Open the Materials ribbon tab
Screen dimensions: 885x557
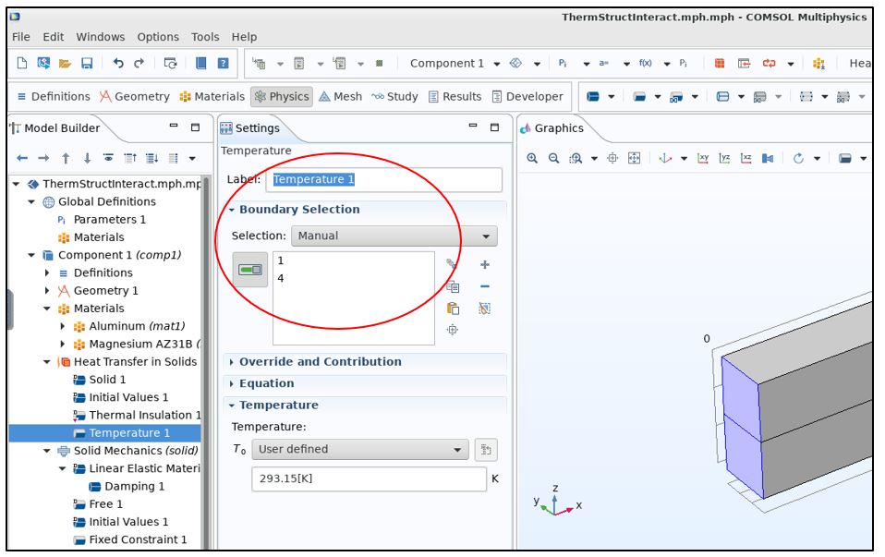coord(212,96)
